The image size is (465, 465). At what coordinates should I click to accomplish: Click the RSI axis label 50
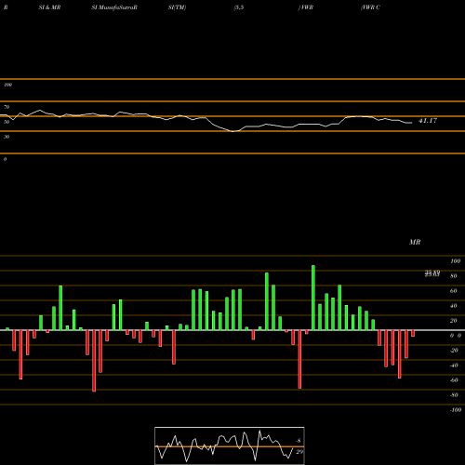click(7, 122)
